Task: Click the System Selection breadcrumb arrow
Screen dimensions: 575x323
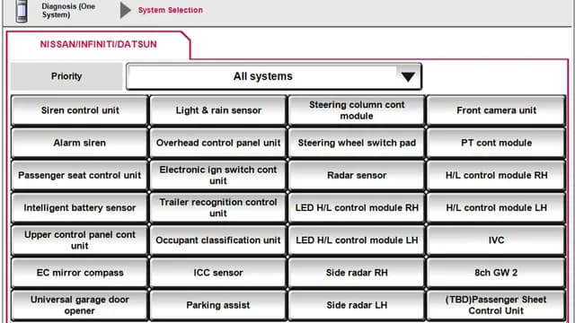Action: point(126,10)
